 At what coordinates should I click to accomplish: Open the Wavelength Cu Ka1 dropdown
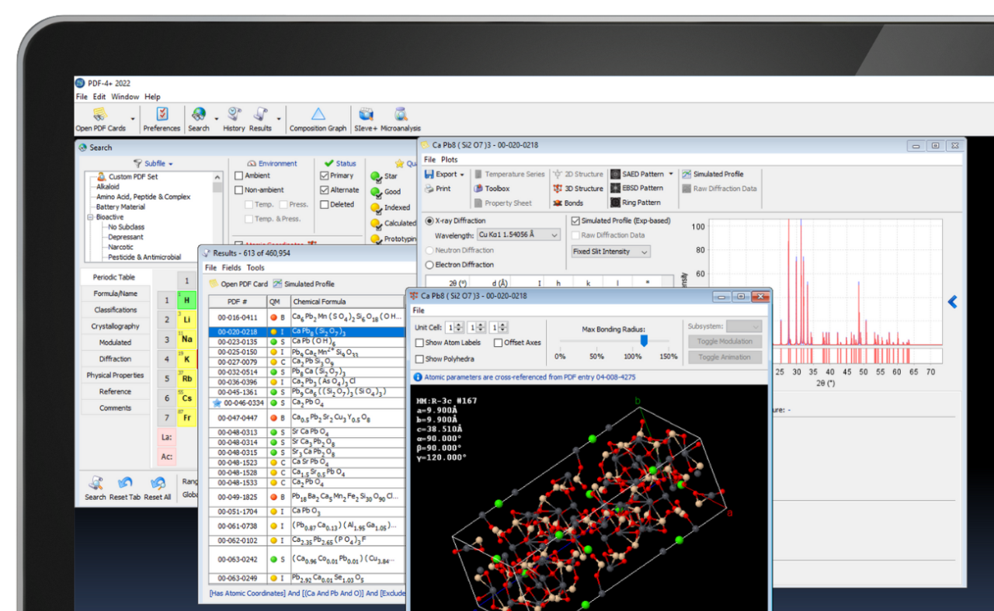518,234
